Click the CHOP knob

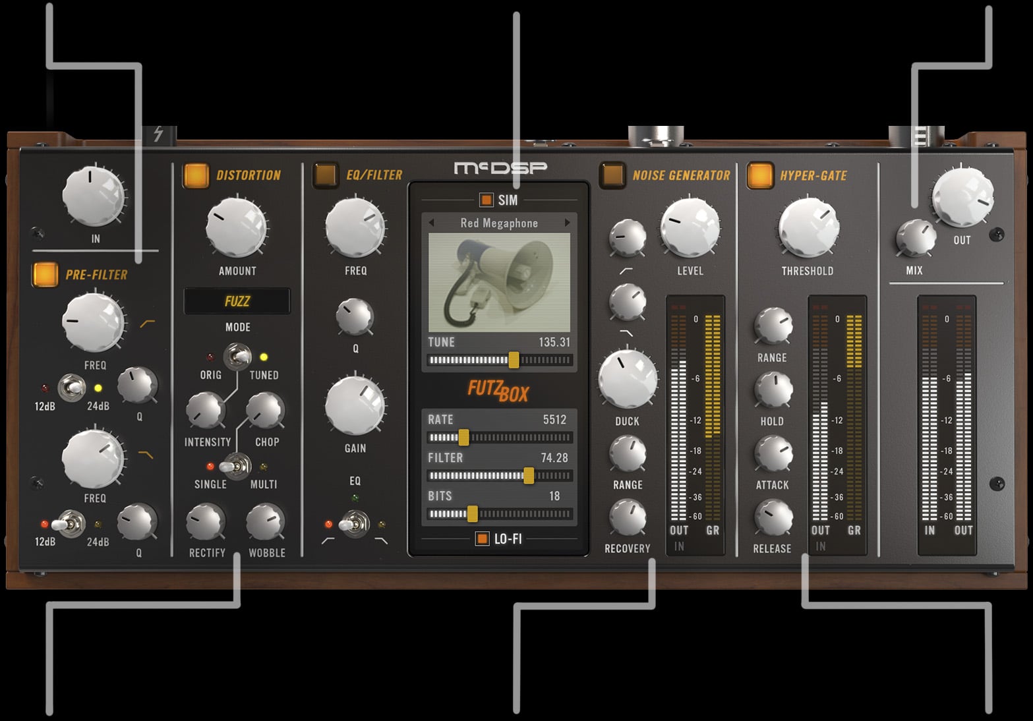coord(265,411)
